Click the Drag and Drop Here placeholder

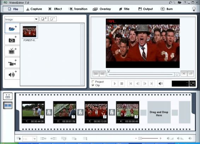click(x=159, y=112)
